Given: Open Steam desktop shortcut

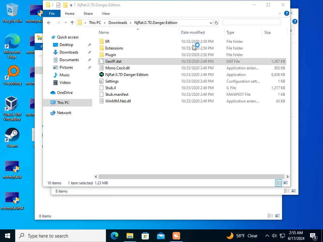Looking at the screenshot, I should coord(12,138).
